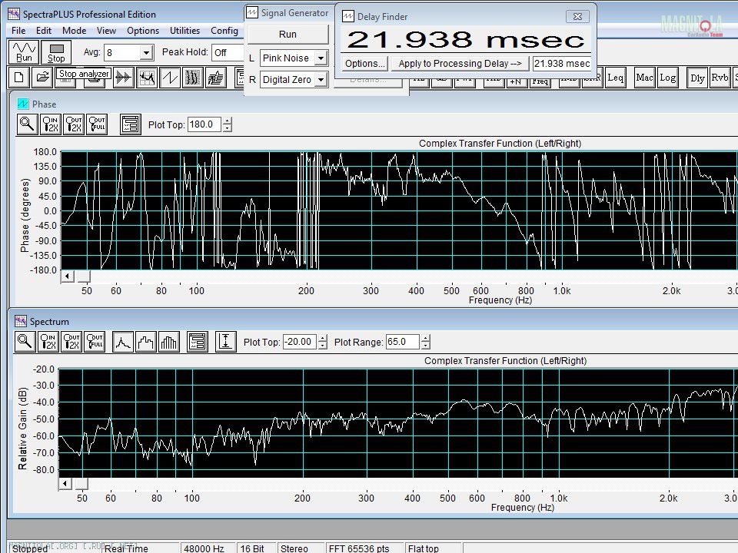The height and width of the screenshot is (553, 738).
Task: Open the Mac (macro) utility
Action: click(x=644, y=77)
